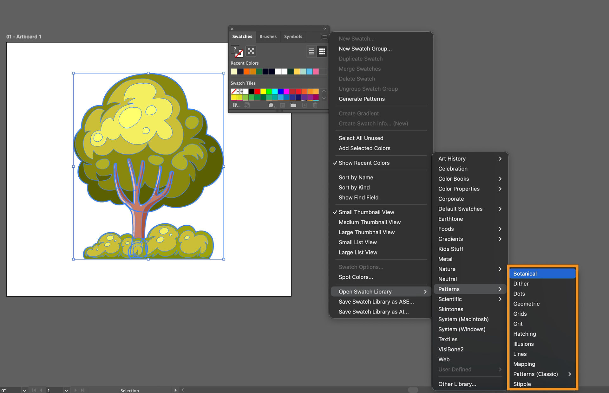Click the color harmony dots icon
This screenshot has height=393, width=609.
click(x=251, y=51)
